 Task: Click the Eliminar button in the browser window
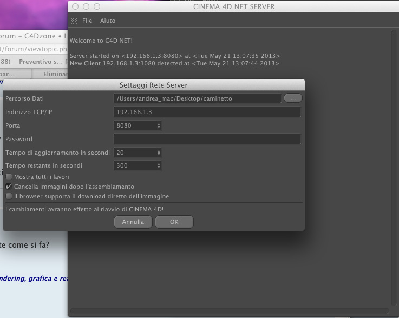[50, 74]
